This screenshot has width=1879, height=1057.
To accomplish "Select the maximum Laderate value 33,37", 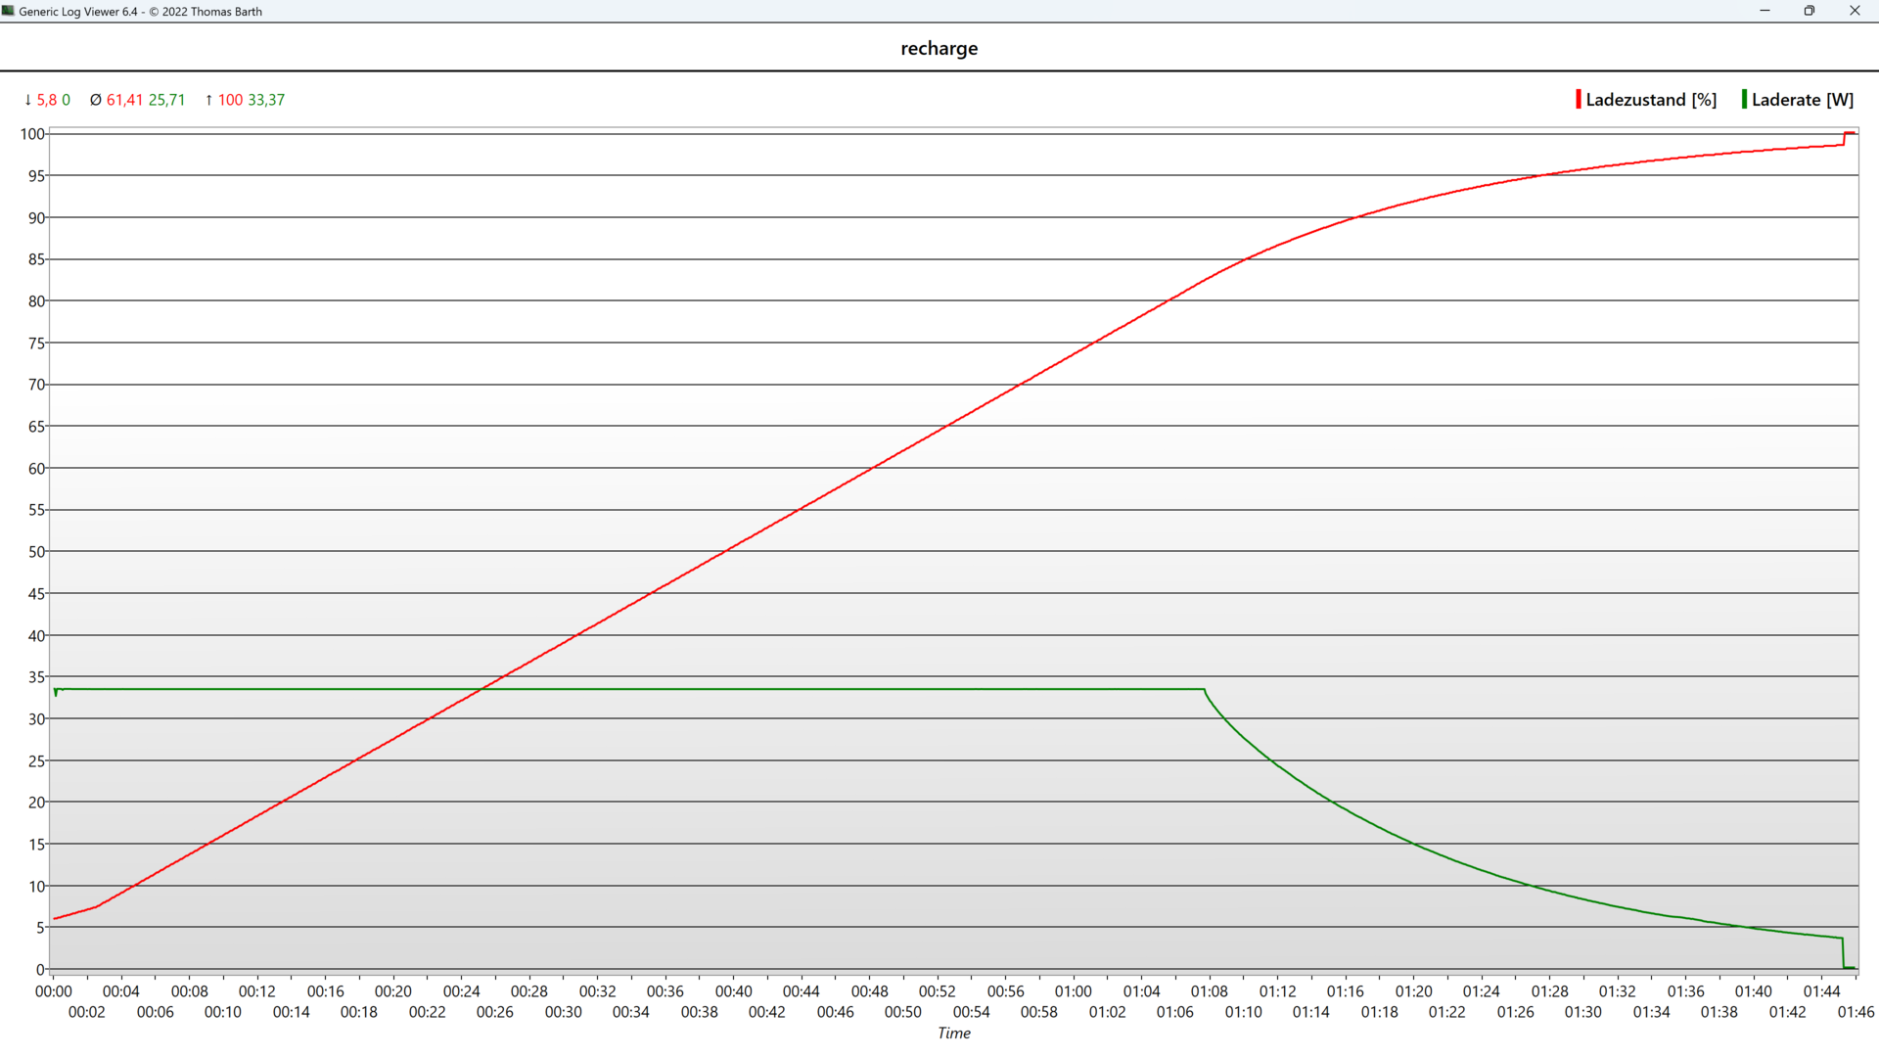I will point(266,100).
